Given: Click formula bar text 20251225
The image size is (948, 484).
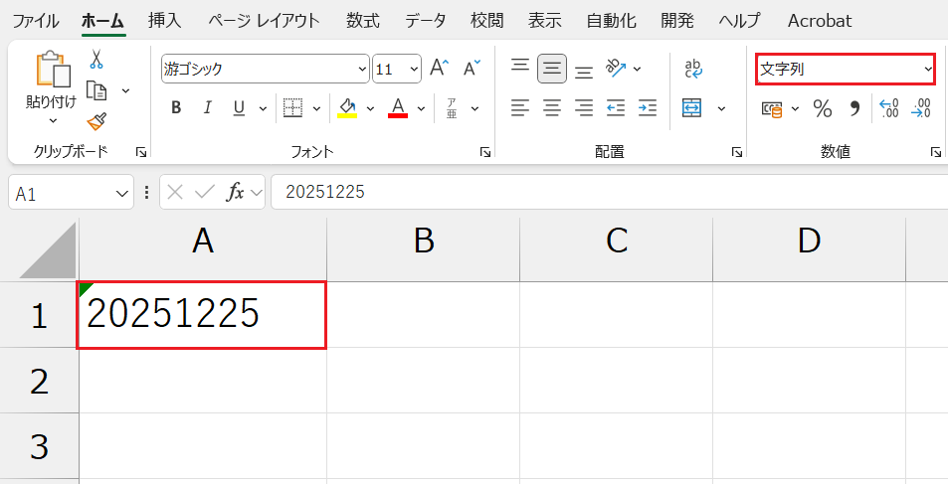Looking at the screenshot, I should (324, 192).
